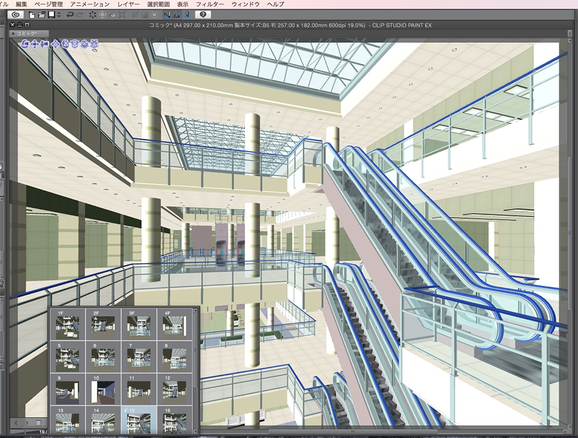Click the invert selection icon
578x438 pixels.
pyautogui.click(x=145, y=15)
